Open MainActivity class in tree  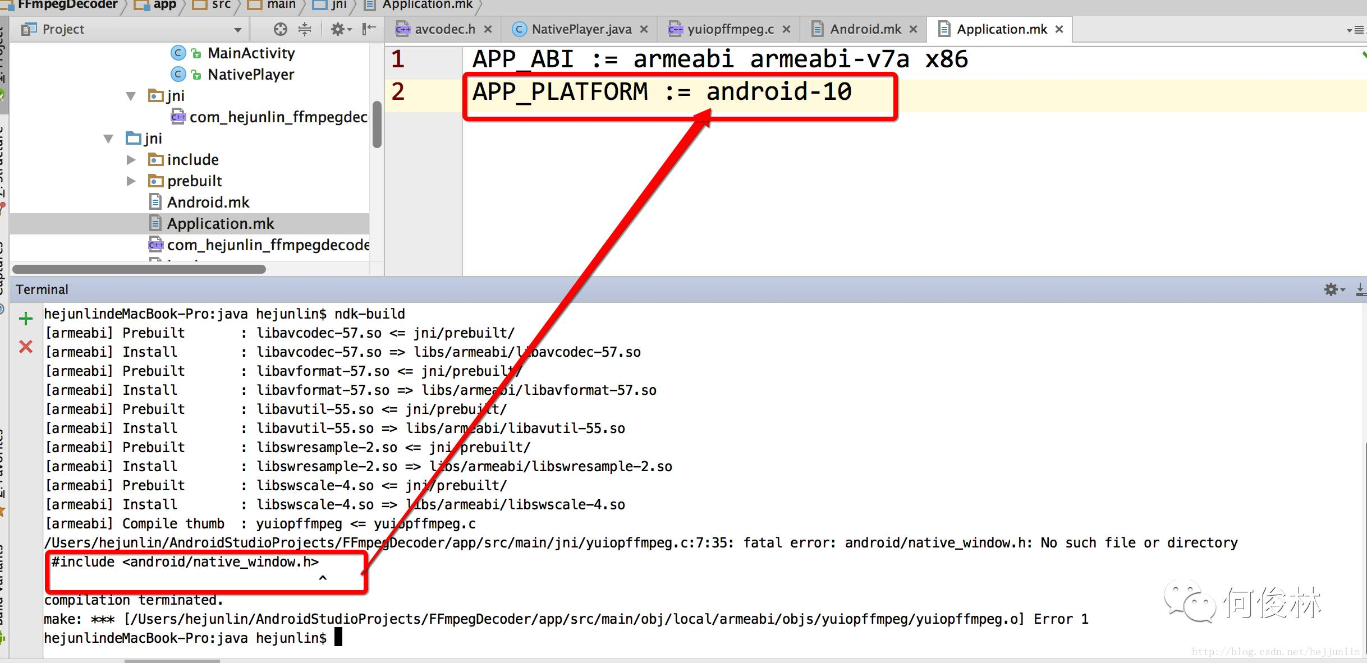click(251, 53)
